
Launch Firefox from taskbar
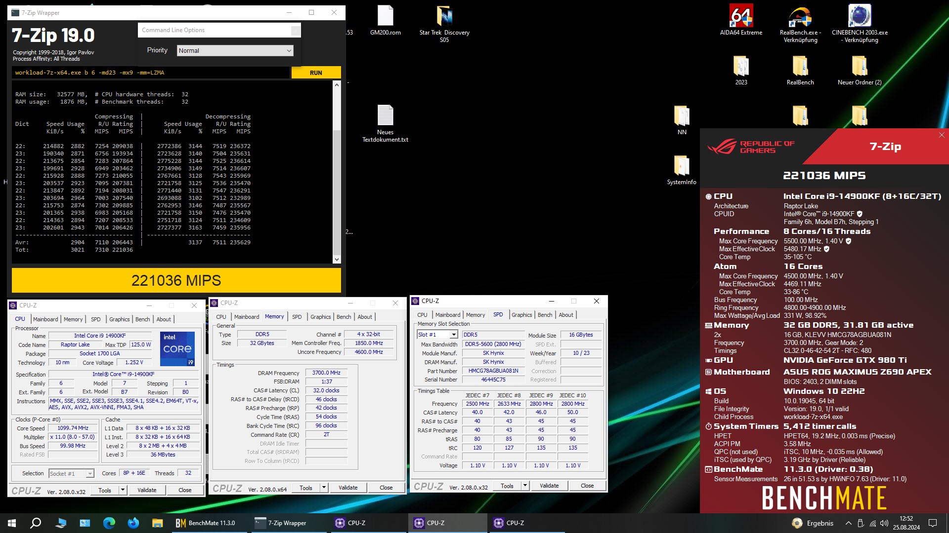[x=133, y=523]
